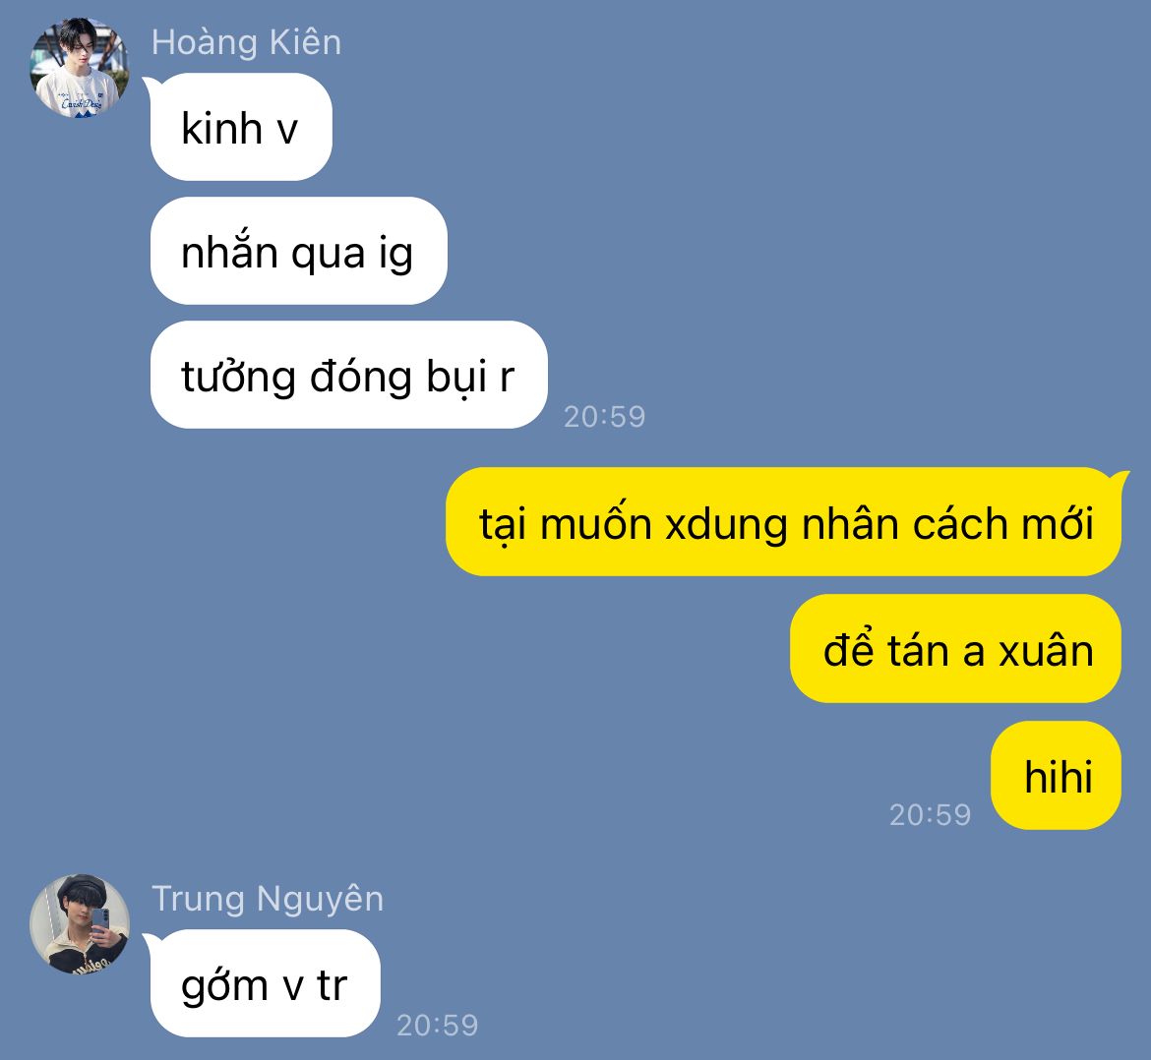This screenshot has width=1151, height=1060.
Task: Click the 20:59 timestamp beside "gớm v tr"
Action: (437, 1026)
